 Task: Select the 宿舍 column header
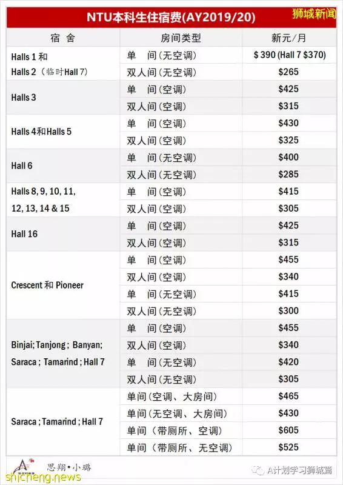(63, 38)
